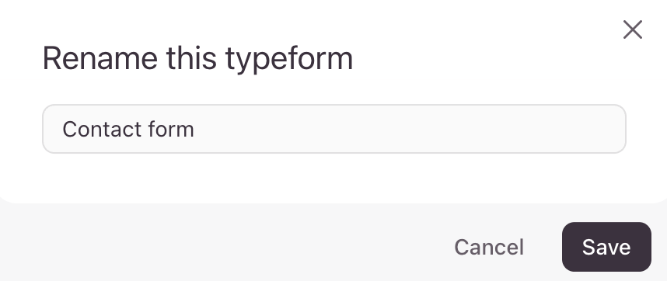Confirm the rename with the dark Save button
667x281 pixels.
[x=606, y=247]
